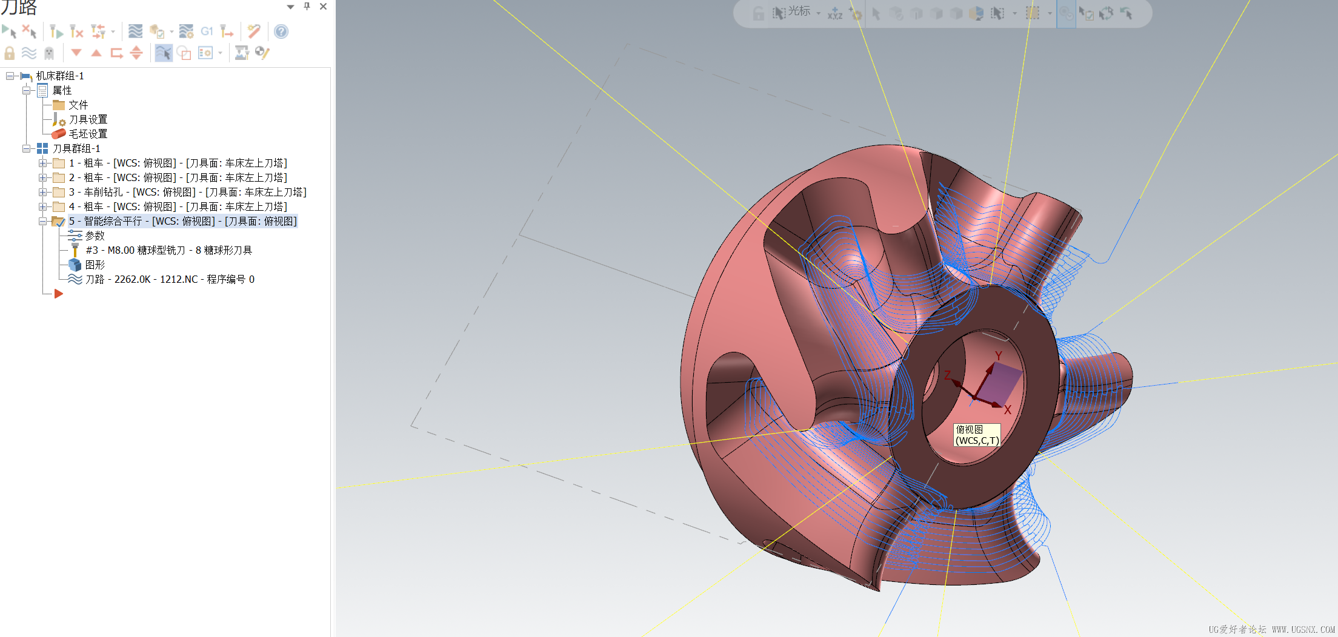Image resolution: width=1338 pixels, height=637 pixels.
Task: Toggle toolpath display wave icon
Action: pos(29,53)
